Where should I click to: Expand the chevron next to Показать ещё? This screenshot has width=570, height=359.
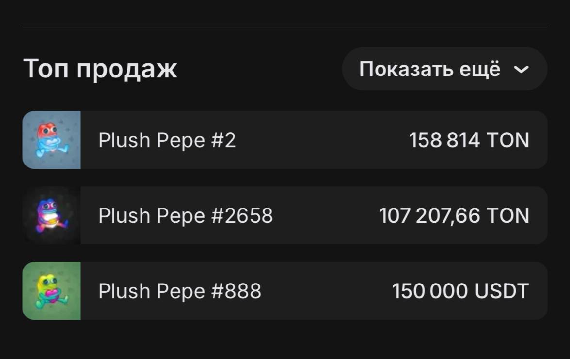pyautogui.click(x=521, y=70)
